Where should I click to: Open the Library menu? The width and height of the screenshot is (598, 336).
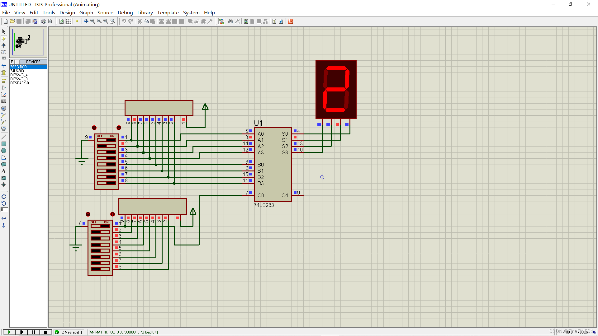click(145, 12)
